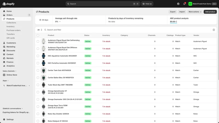219x123 pixels.
Task: Click the Marketing target icon
Action: click(4, 47)
